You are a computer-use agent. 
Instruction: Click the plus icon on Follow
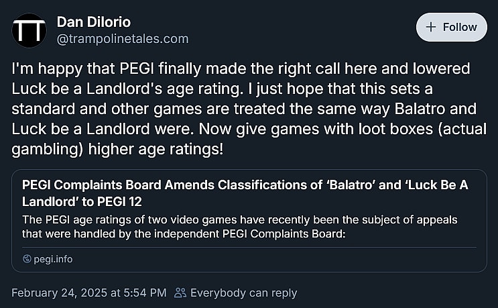[431, 27]
